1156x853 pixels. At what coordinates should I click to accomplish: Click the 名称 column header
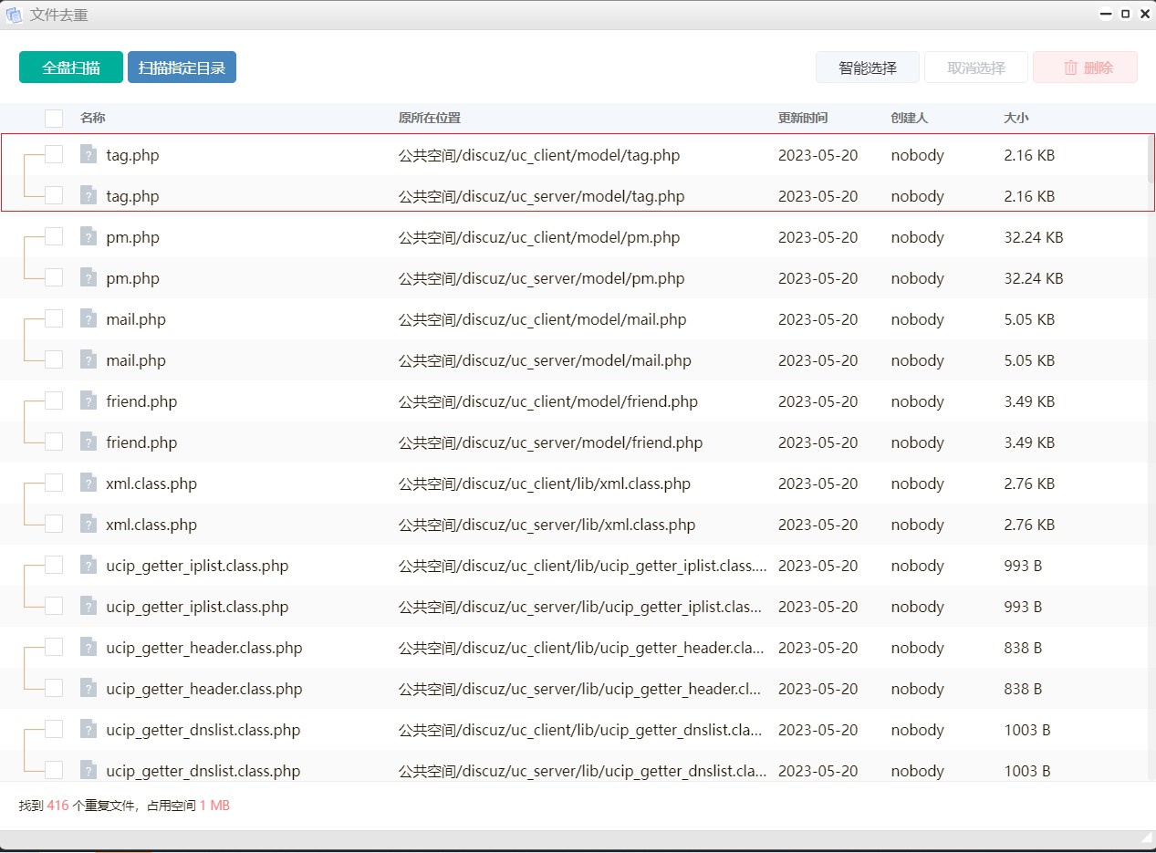point(93,118)
